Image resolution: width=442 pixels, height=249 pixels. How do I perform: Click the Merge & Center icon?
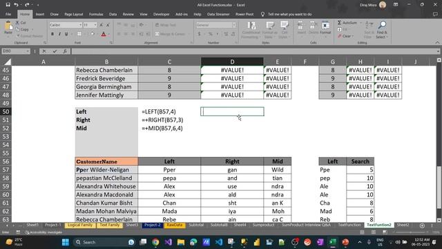[157, 34]
